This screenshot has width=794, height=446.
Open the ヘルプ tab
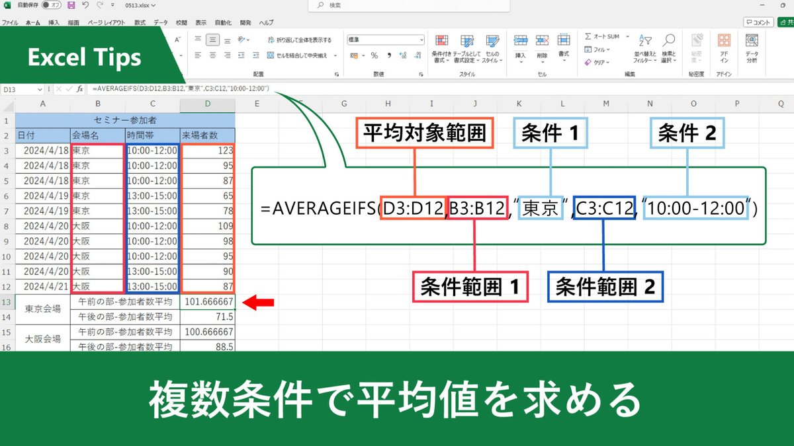pyautogui.click(x=266, y=22)
